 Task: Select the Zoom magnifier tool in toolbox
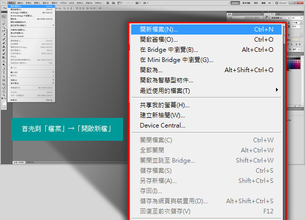click(x=4, y=95)
